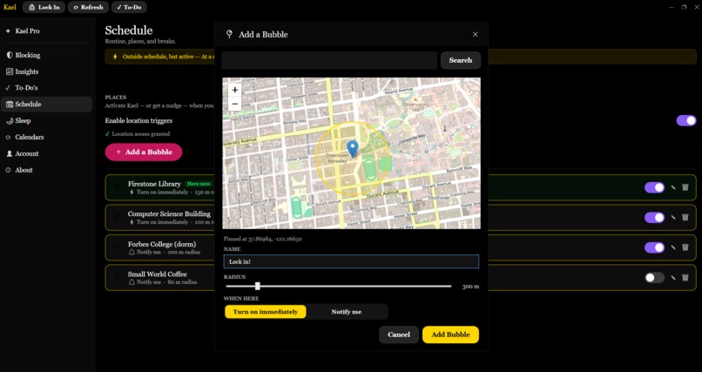Zoom in on the map
This screenshot has width=702, height=372.
[x=234, y=90]
